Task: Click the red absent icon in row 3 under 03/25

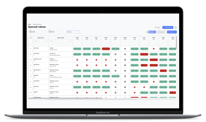Action: click(x=77, y=59)
